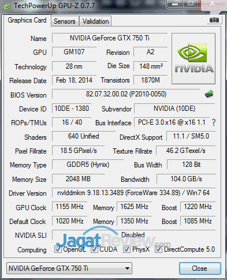Click the Default Clock field 1020 MHz
The image size is (227, 280).
coord(69,221)
